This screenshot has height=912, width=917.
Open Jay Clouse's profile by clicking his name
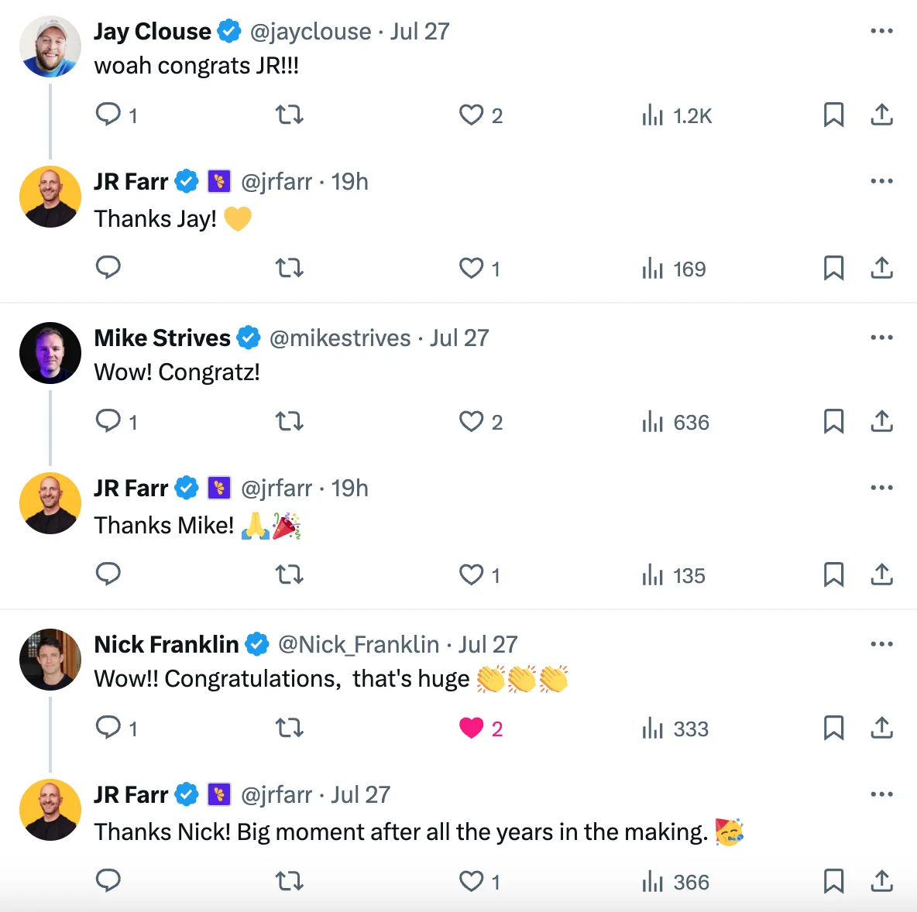[x=152, y=31]
